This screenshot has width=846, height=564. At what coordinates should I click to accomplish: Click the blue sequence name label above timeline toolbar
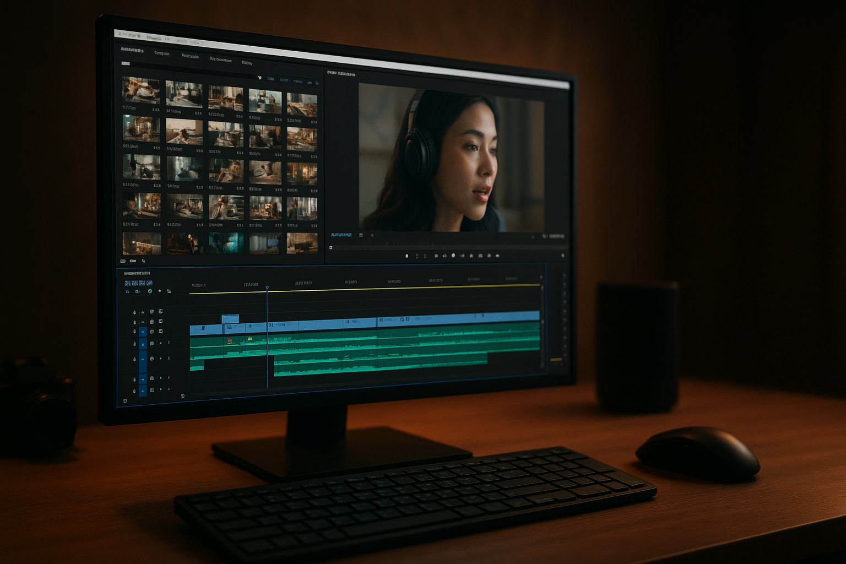[138, 283]
